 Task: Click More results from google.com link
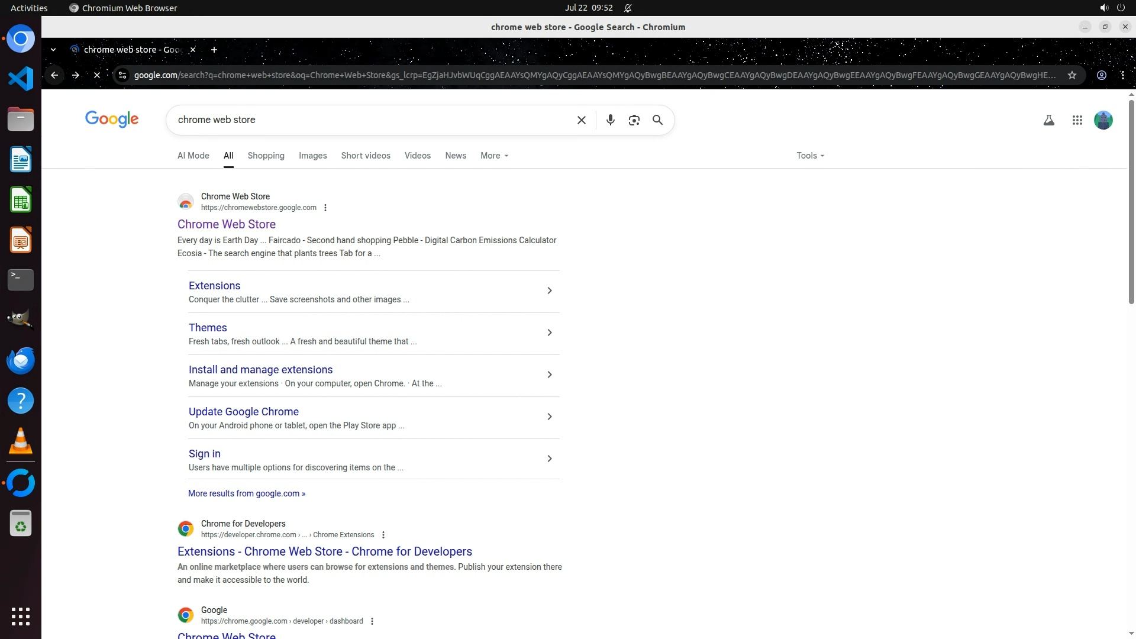point(246,493)
